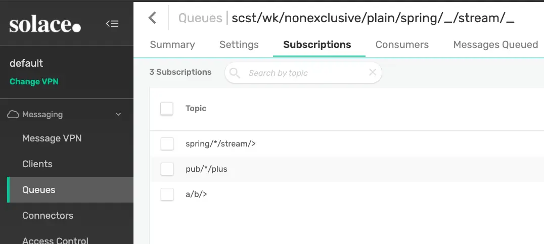Switch to the Settings tab
Viewport: 544px width, 244px height.
coord(239,44)
